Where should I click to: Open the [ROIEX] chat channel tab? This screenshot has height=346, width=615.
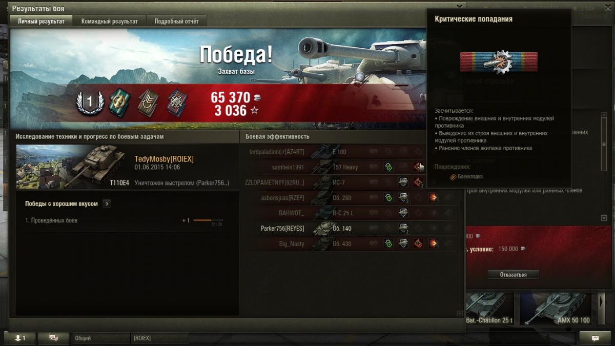tap(159, 338)
